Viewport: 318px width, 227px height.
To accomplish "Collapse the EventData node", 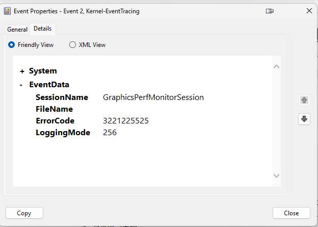I will (x=21, y=85).
